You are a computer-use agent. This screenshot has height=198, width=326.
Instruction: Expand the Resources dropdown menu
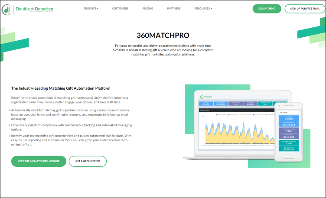tap(203, 9)
